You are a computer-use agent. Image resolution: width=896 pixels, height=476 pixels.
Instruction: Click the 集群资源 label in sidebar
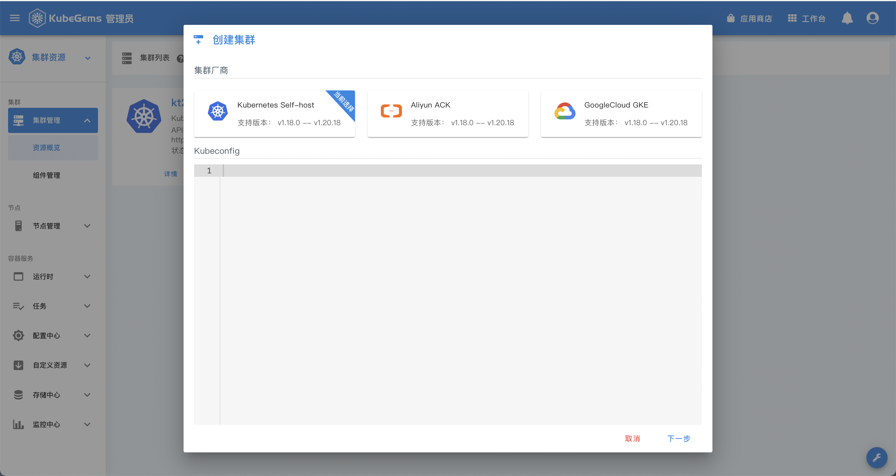(49, 57)
